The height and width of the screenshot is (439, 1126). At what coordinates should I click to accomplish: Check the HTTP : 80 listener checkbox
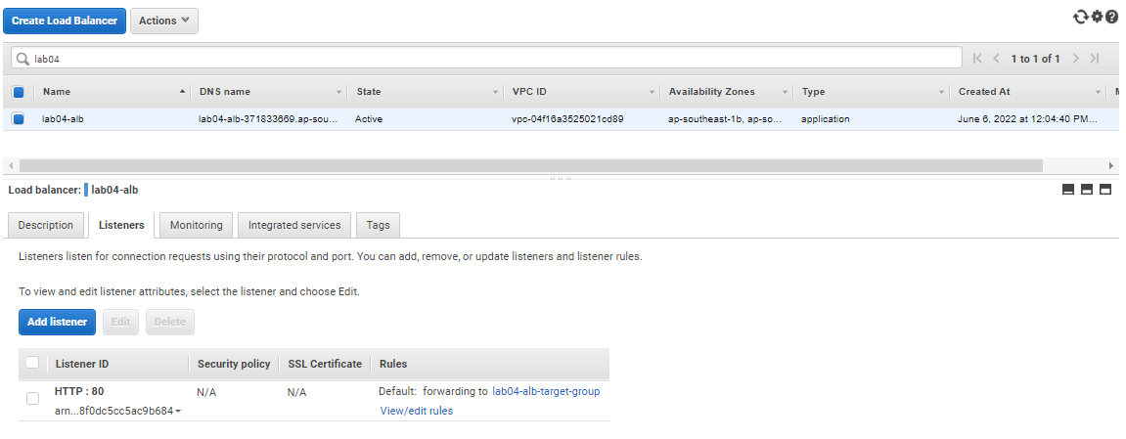pos(32,398)
